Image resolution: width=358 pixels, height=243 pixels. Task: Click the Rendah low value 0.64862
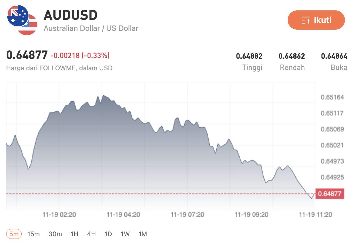coord(292,56)
